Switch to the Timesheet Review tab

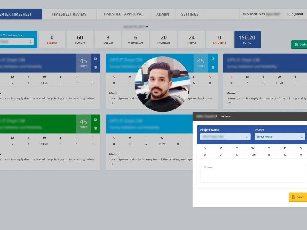pos(69,14)
